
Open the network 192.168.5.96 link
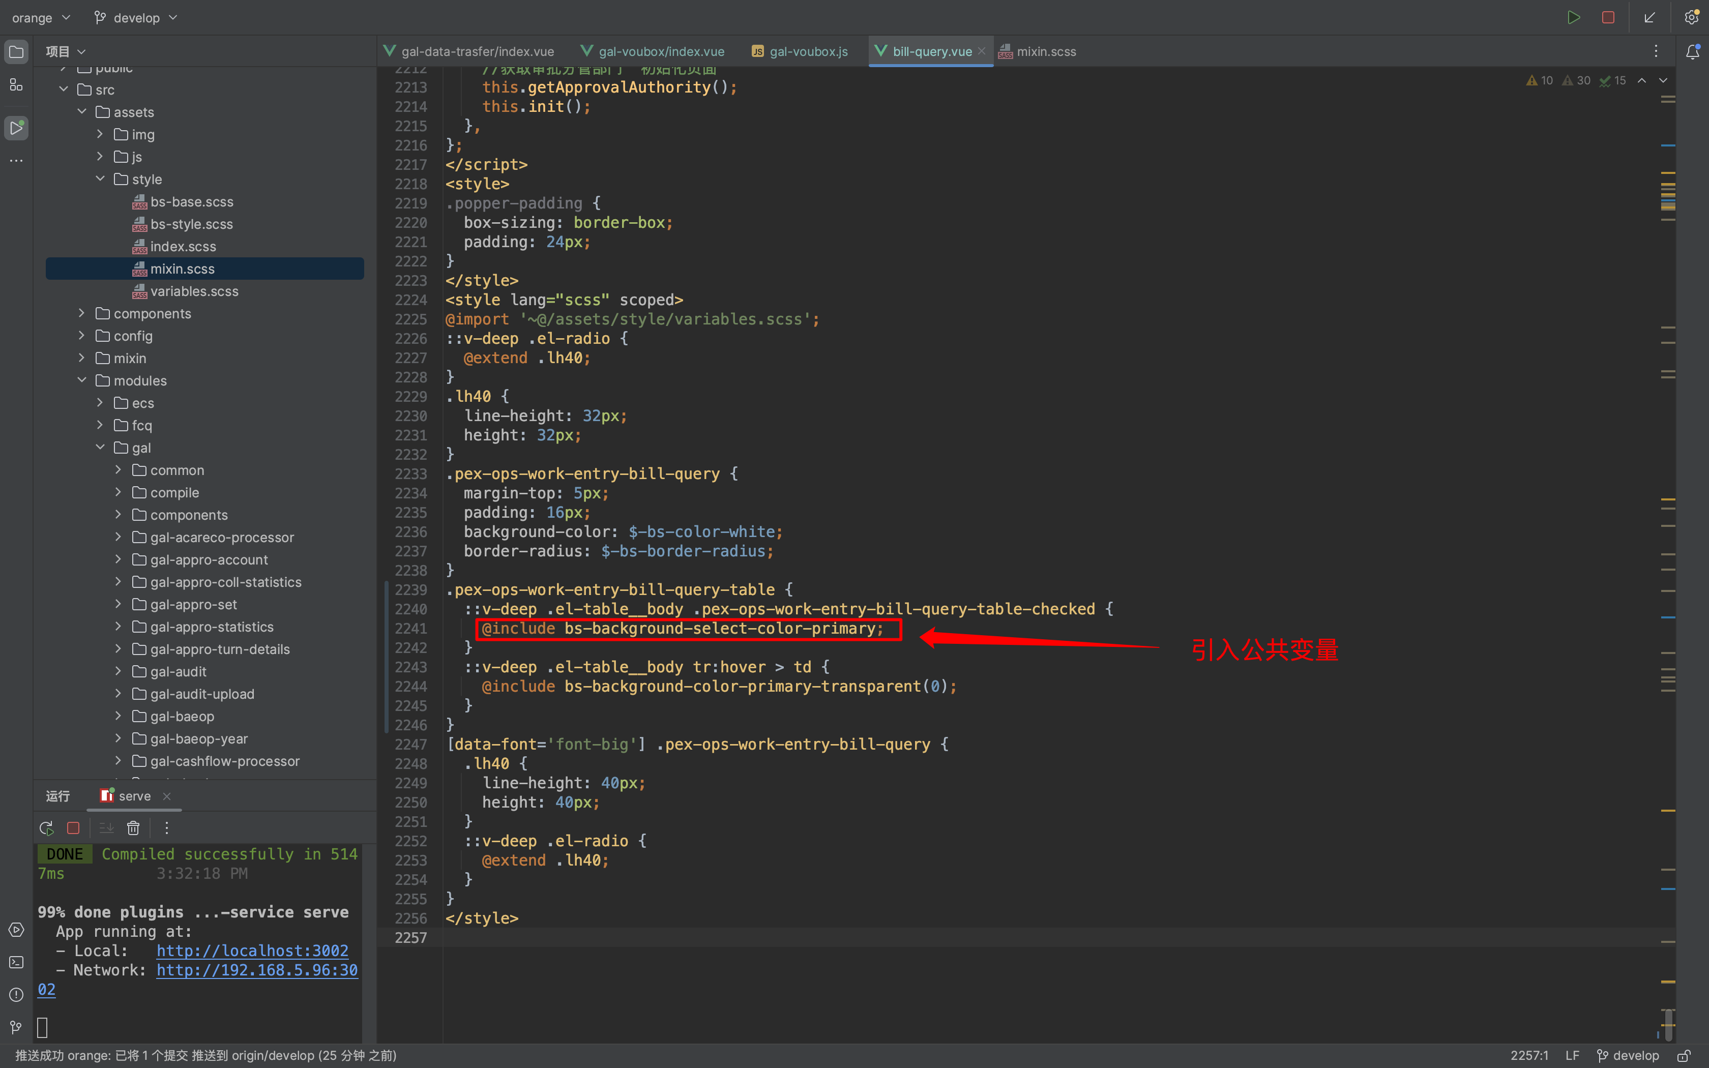coord(257,970)
